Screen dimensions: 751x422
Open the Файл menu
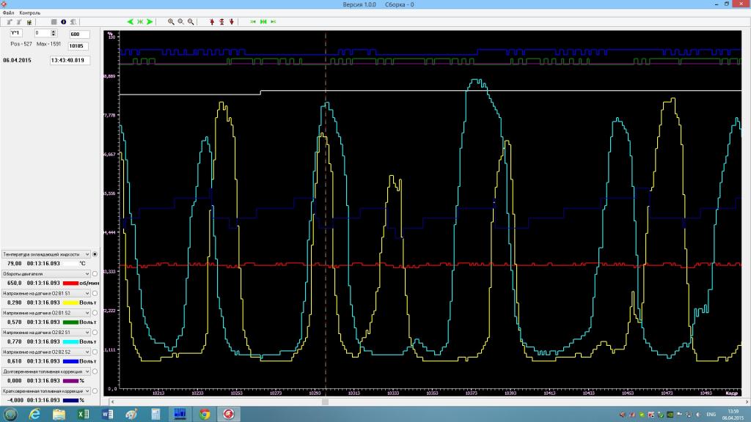click(x=8, y=13)
